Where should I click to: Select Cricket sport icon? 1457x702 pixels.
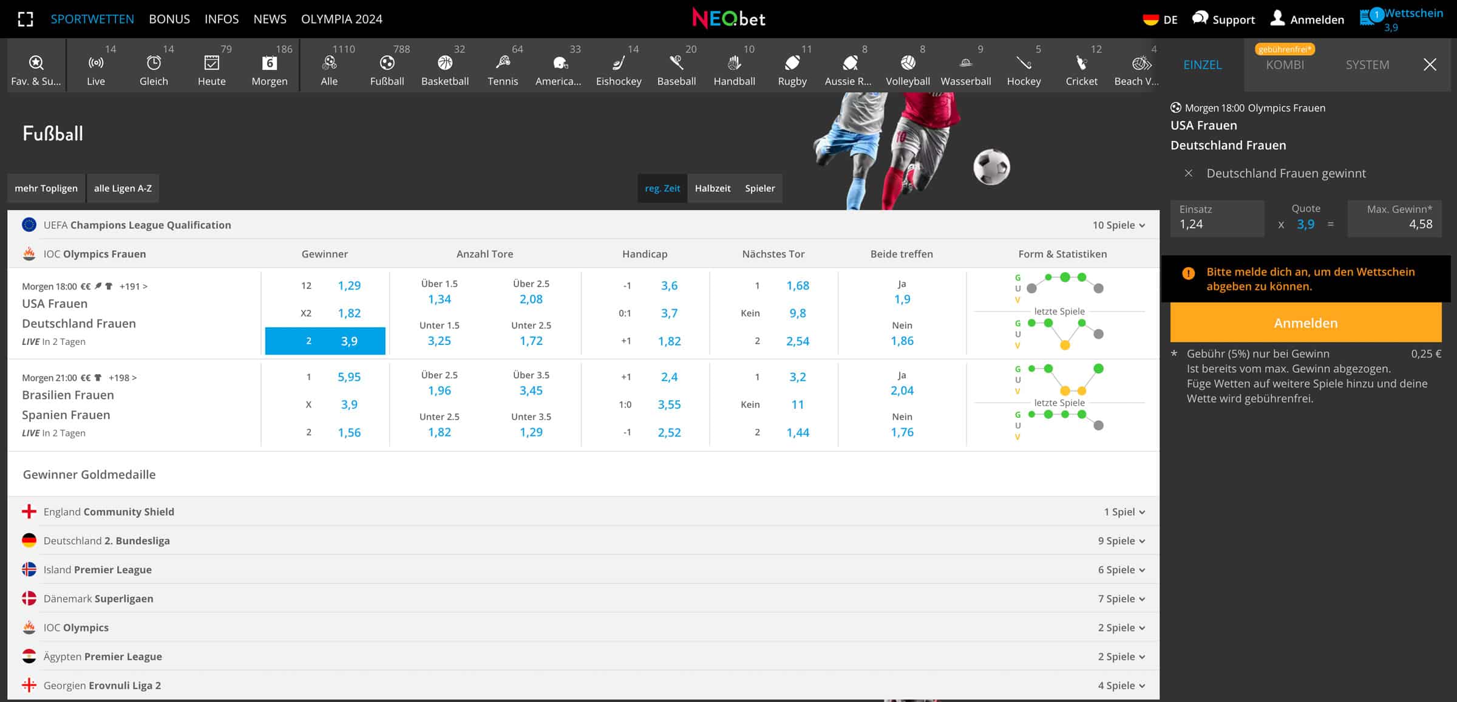pos(1081,63)
